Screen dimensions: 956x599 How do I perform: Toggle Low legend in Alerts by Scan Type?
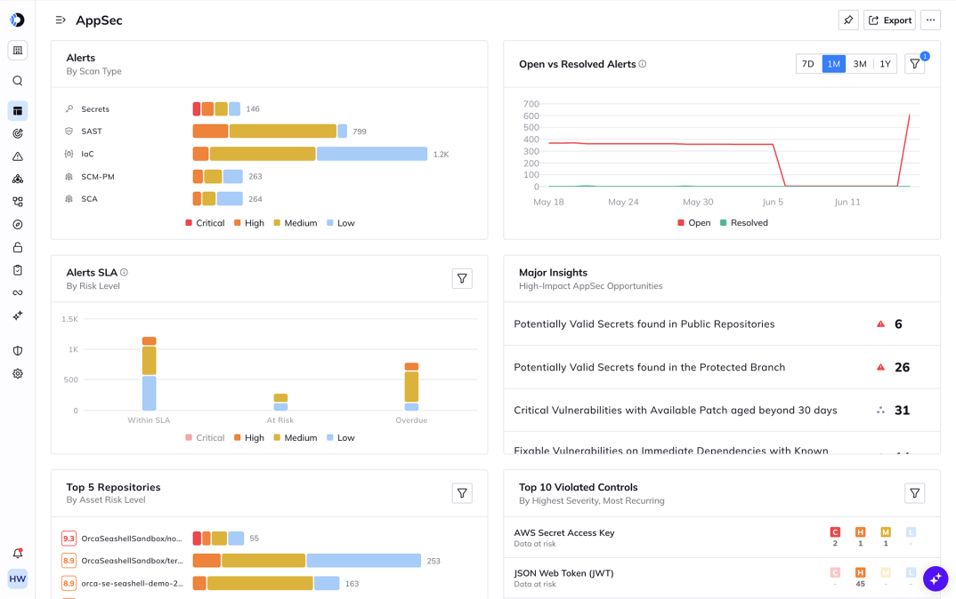tap(341, 223)
